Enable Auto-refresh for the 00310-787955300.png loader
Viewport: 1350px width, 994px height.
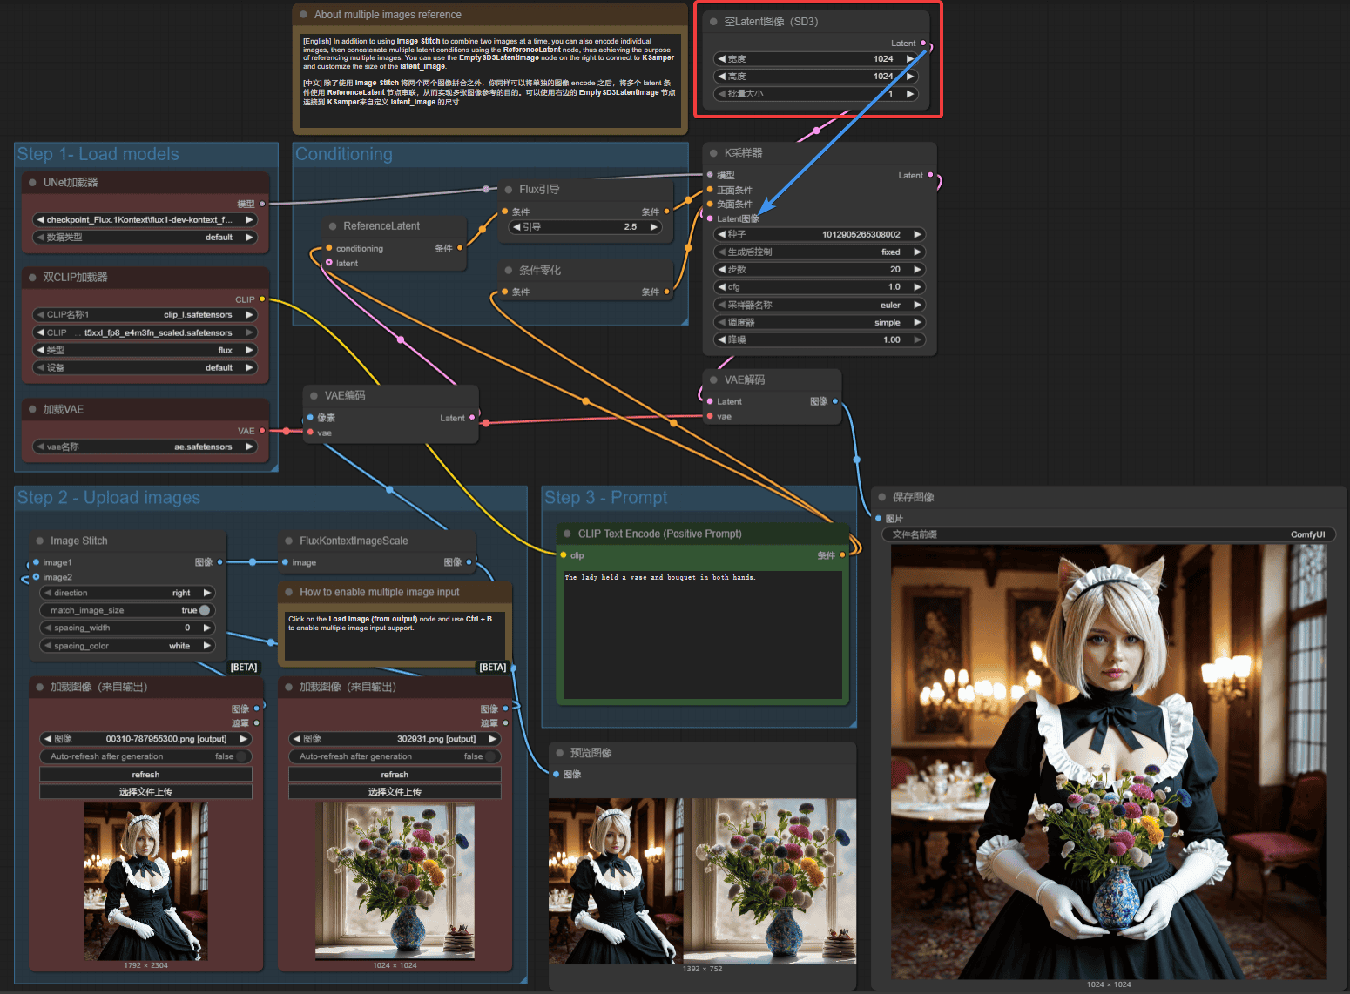pos(145,756)
